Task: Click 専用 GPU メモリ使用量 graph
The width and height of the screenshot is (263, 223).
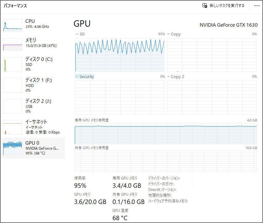Action: click(x=166, y=134)
